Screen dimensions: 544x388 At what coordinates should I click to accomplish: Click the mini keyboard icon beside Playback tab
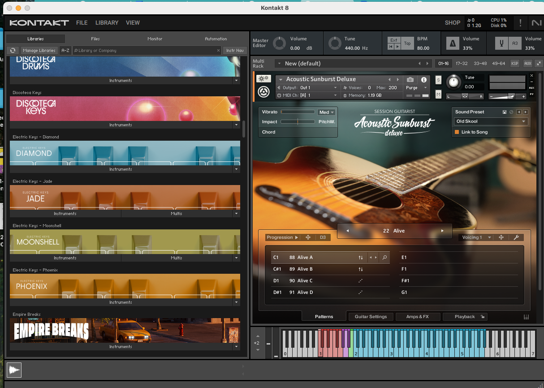click(526, 317)
